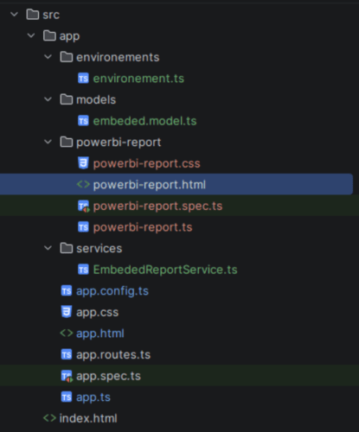Click TypeScript icon of app.ts
This screenshot has width=359, height=432.
point(67,397)
